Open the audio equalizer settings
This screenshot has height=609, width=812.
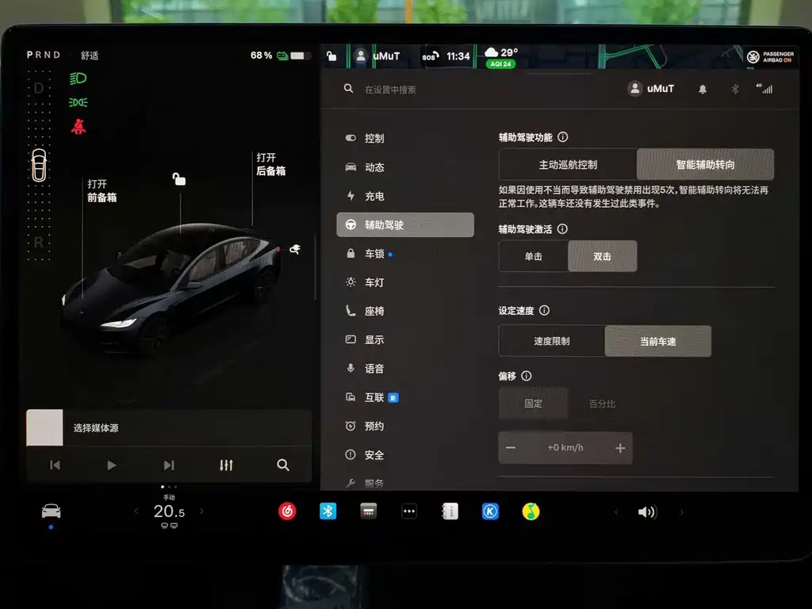(x=226, y=465)
